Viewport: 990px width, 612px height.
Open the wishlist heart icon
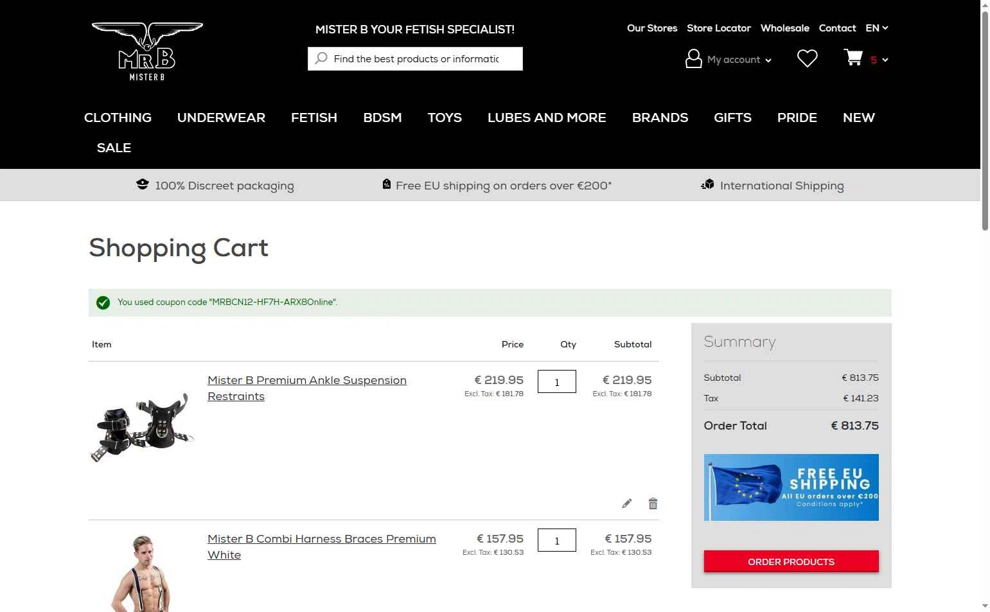click(x=807, y=58)
